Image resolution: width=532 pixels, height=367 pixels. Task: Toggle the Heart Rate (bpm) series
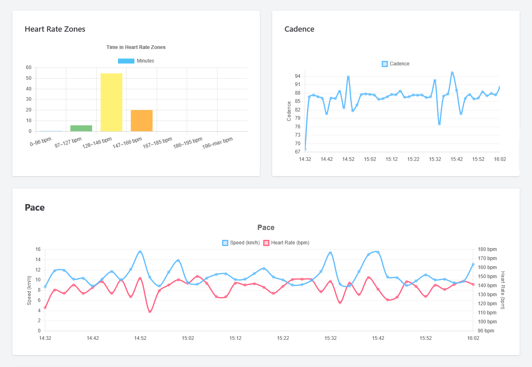(287, 243)
